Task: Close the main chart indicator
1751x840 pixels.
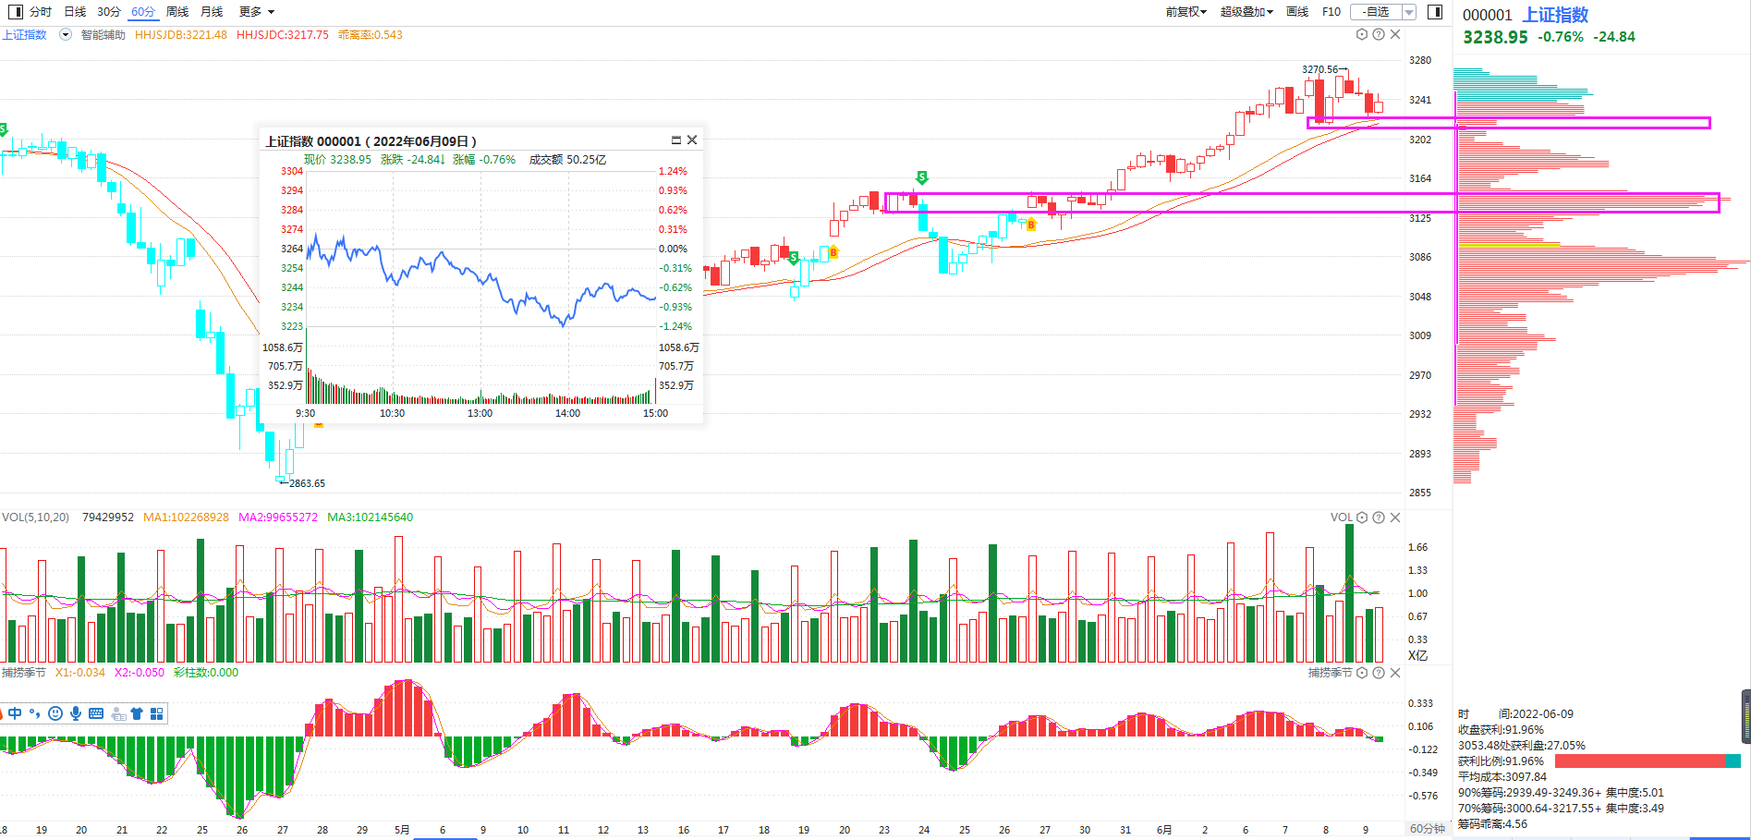Action: 1395,35
